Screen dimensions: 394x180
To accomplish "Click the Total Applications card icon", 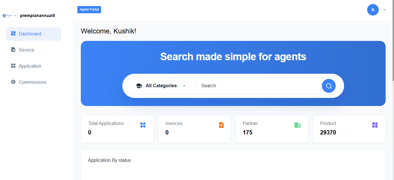I will click(143, 125).
